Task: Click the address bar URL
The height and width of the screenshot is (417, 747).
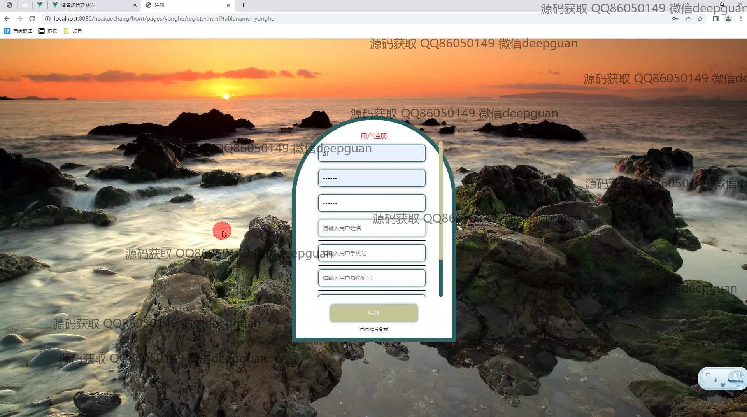Action: 164,19
